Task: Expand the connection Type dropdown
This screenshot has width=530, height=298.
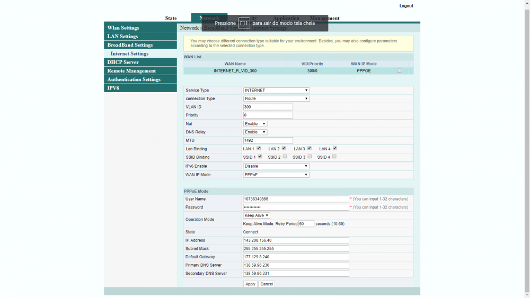Action: coord(276,98)
